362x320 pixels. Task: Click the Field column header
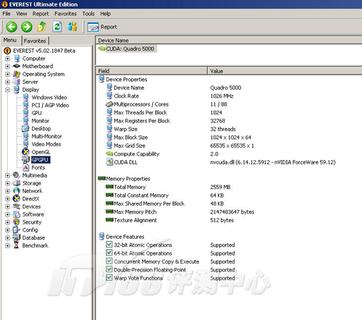pos(151,71)
